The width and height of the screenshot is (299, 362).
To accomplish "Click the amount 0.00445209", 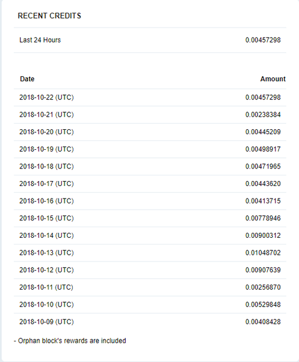I will (263, 132).
